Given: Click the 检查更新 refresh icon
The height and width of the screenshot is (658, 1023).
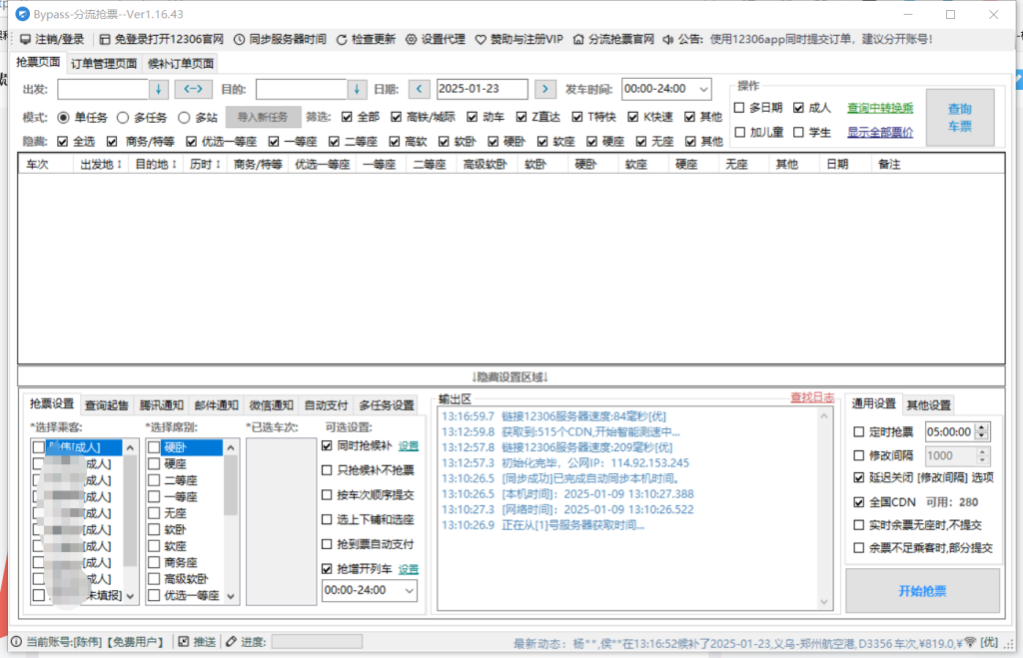Looking at the screenshot, I should point(342,40).
